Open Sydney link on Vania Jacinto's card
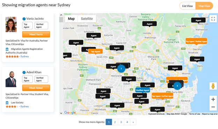 pyautogui.click(x=24, y=56)
